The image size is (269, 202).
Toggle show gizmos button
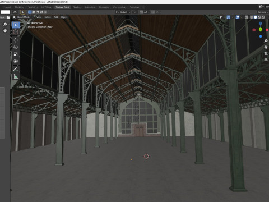[228, 17]
